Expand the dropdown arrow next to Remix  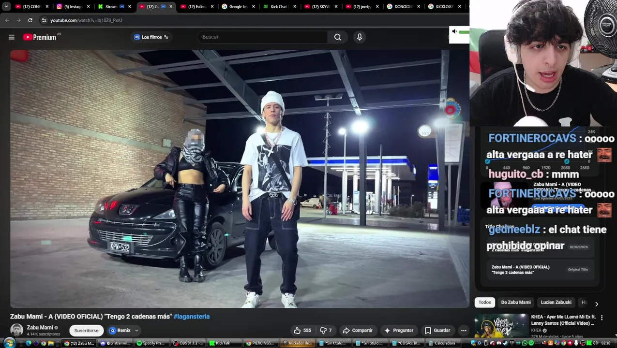click(x=136, y=331)
